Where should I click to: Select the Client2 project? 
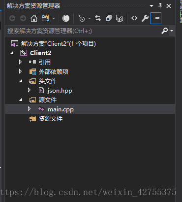tap(41, 53)
